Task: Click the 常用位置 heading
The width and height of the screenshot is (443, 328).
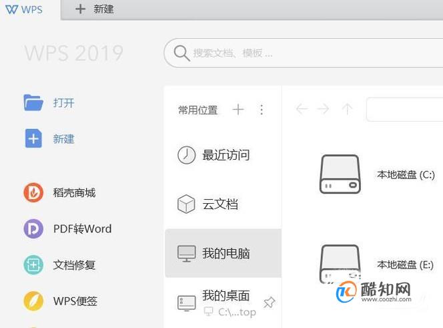Action: tap(198, 110)
